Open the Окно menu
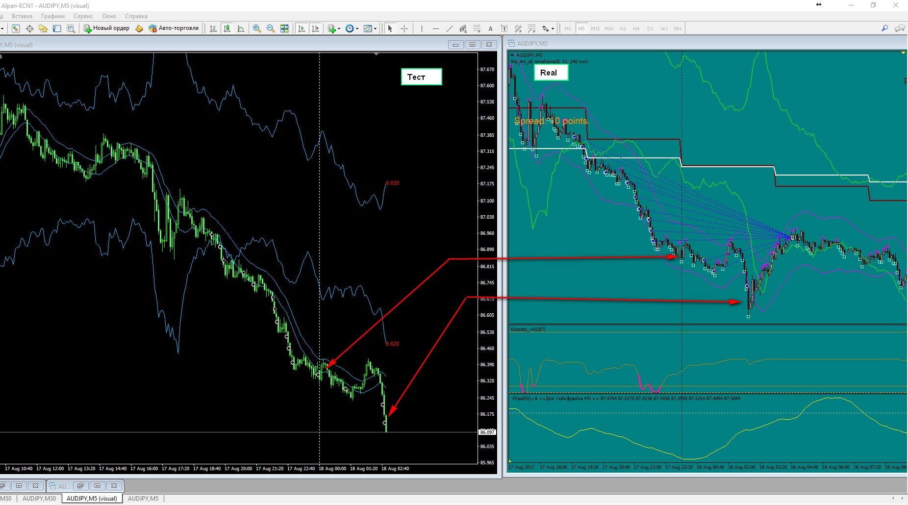Viewport: 908px width, 505px height. [x=109, y=16]
